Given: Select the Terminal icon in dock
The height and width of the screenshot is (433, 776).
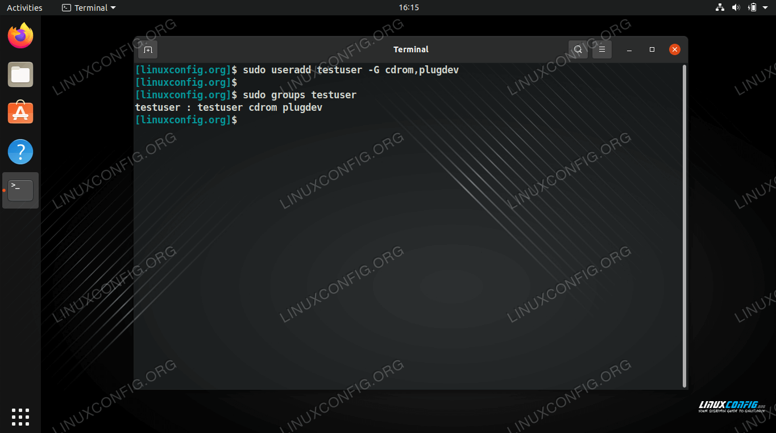Looking at the screenshot, I should [x=20, y=190].
